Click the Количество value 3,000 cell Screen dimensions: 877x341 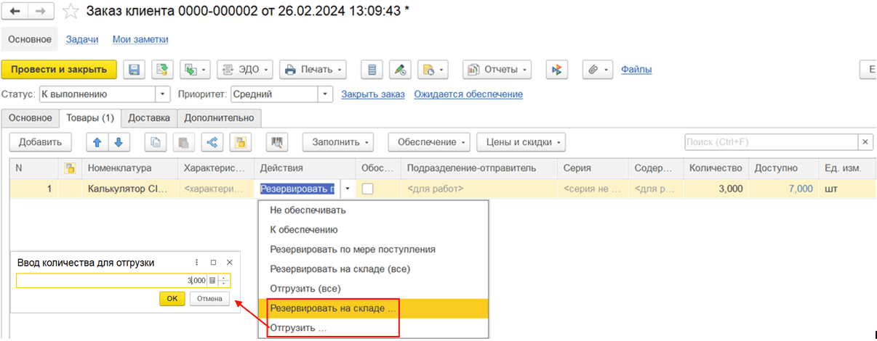[x=716, y=189]
